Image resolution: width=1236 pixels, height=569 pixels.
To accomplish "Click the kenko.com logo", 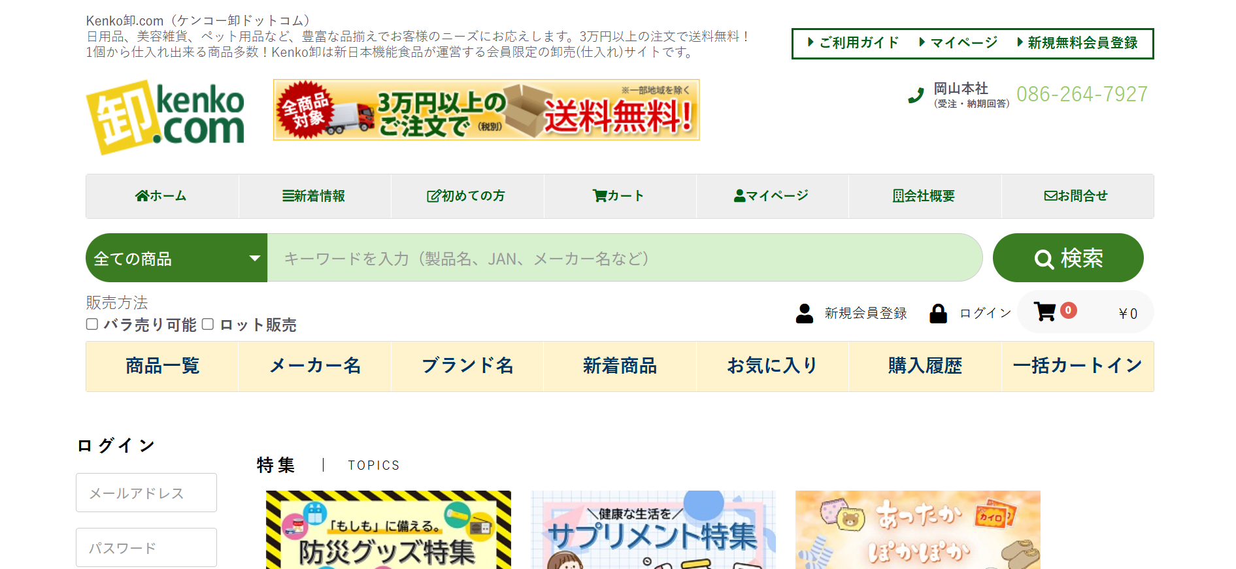I will pyautogui.click(x=165, y=117).
